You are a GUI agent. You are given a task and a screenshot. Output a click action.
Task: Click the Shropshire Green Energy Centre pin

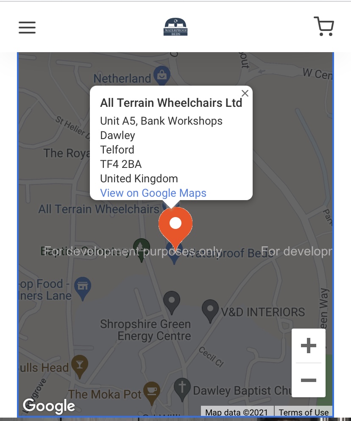(x=171, y=301)
